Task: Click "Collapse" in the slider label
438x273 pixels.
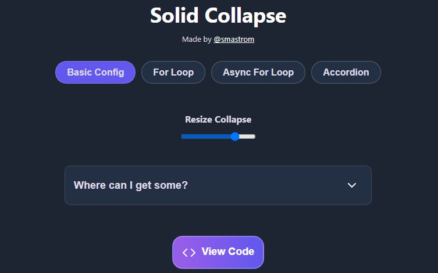Action: coord(233,120)
